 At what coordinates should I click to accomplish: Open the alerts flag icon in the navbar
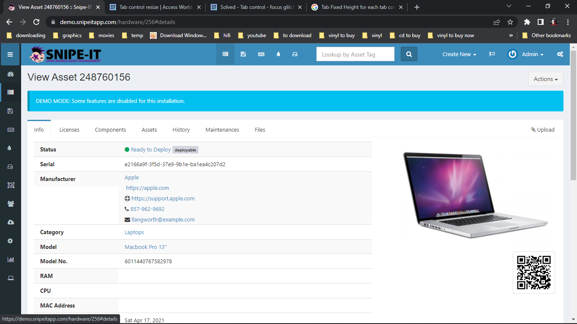tap(492, 54)
